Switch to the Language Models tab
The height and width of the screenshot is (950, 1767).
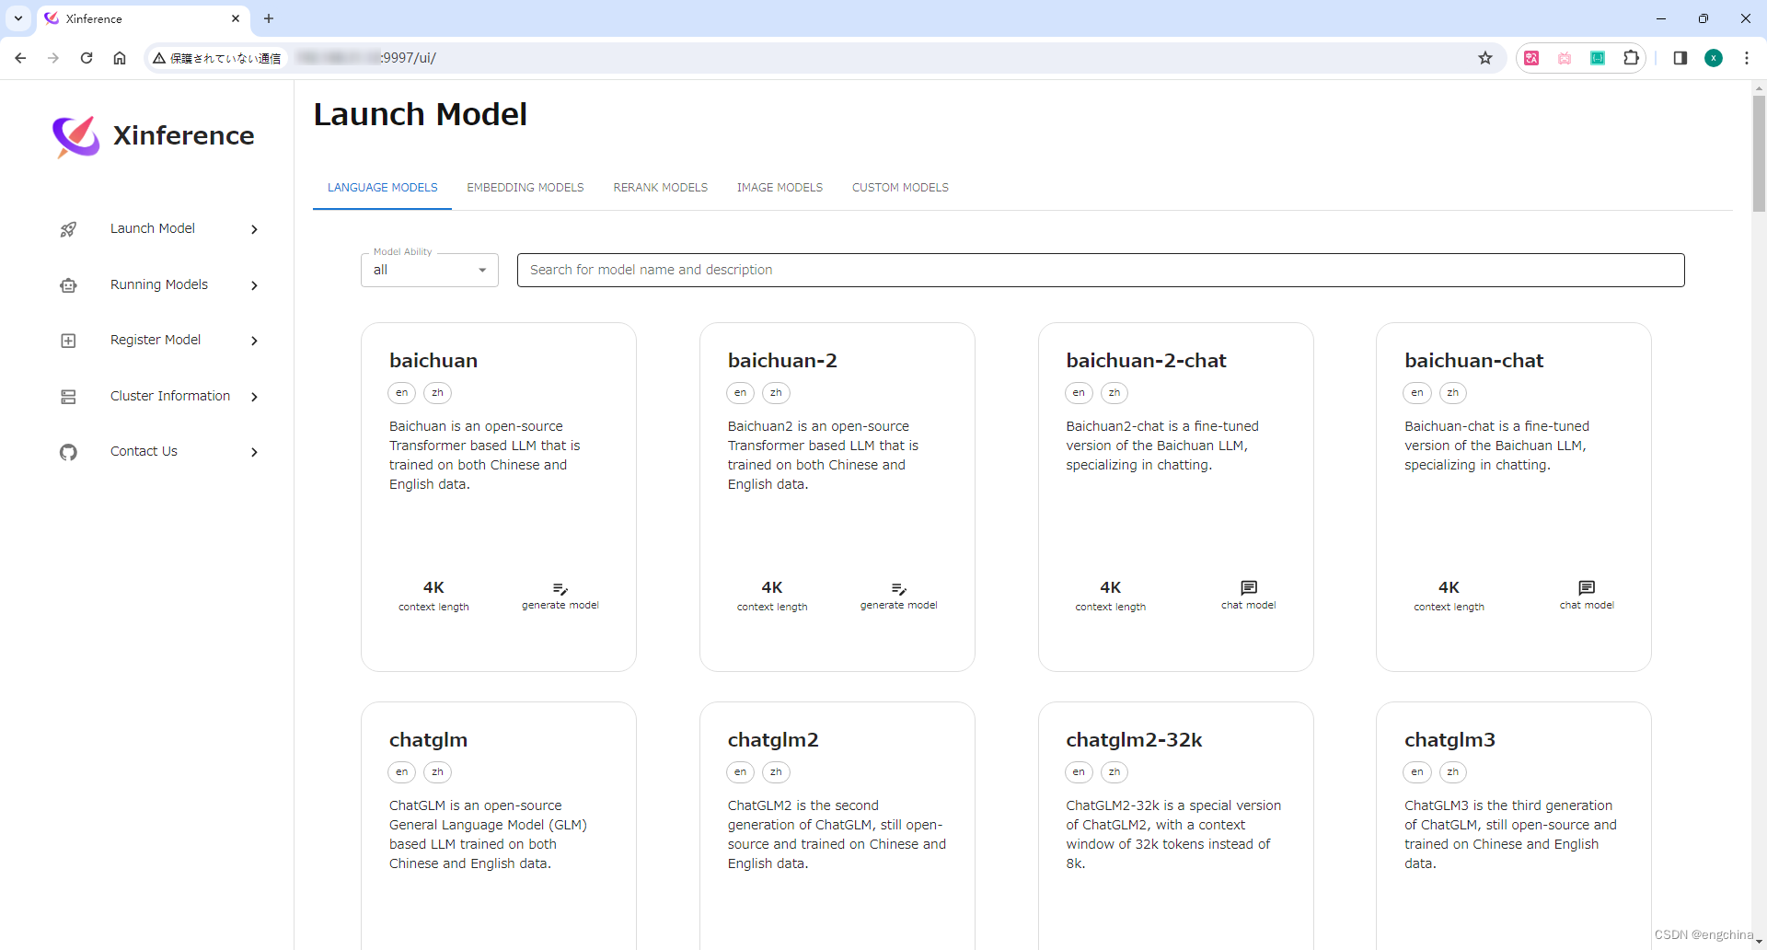coord(383,188)
